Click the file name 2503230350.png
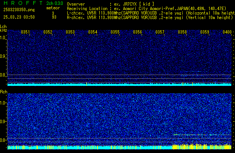The image size is (235, 153). tap(19, 10)
